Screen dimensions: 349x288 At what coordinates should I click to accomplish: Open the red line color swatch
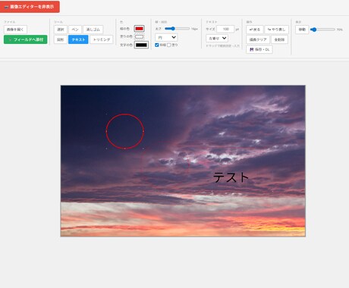(x=139, y=29)
